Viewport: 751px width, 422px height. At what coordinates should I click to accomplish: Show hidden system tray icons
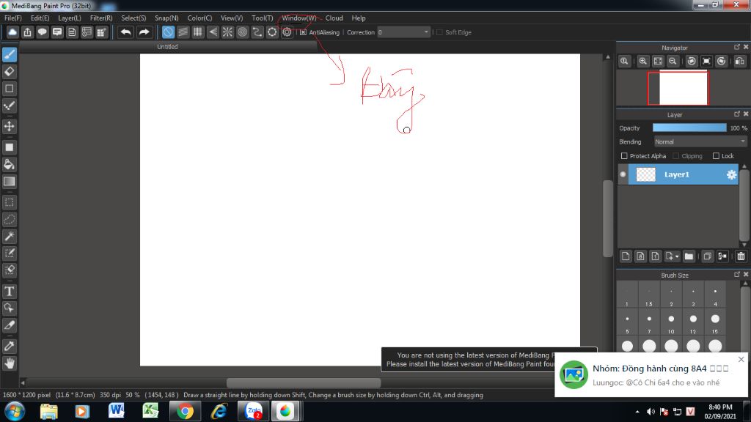(x=637, y=412)
